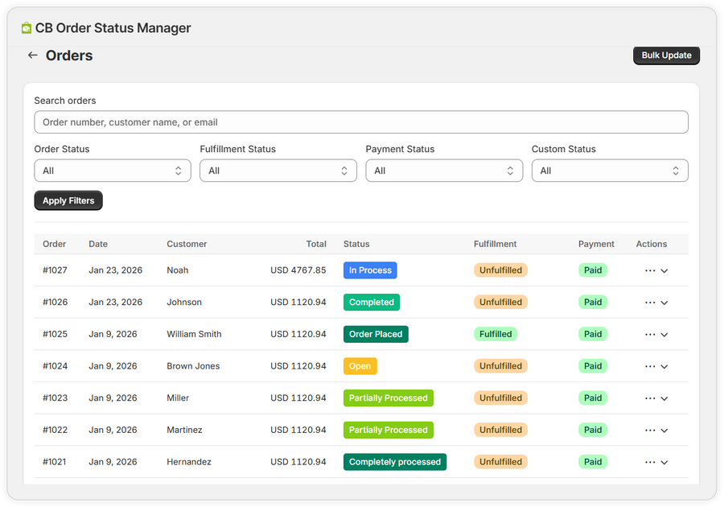
Task: Open the three-dot menu for order #1023
Action: [x=650, y=398]
